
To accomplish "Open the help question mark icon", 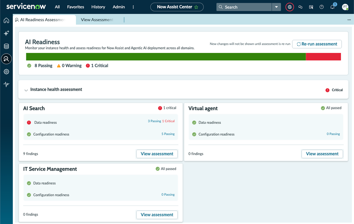I will click(321, 7).
